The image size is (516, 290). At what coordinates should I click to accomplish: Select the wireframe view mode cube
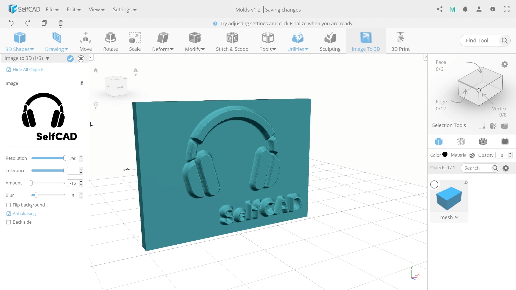[x=461, y=142]
